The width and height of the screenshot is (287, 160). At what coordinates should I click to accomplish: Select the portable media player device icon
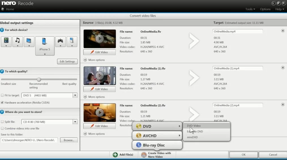coord(72,40)
